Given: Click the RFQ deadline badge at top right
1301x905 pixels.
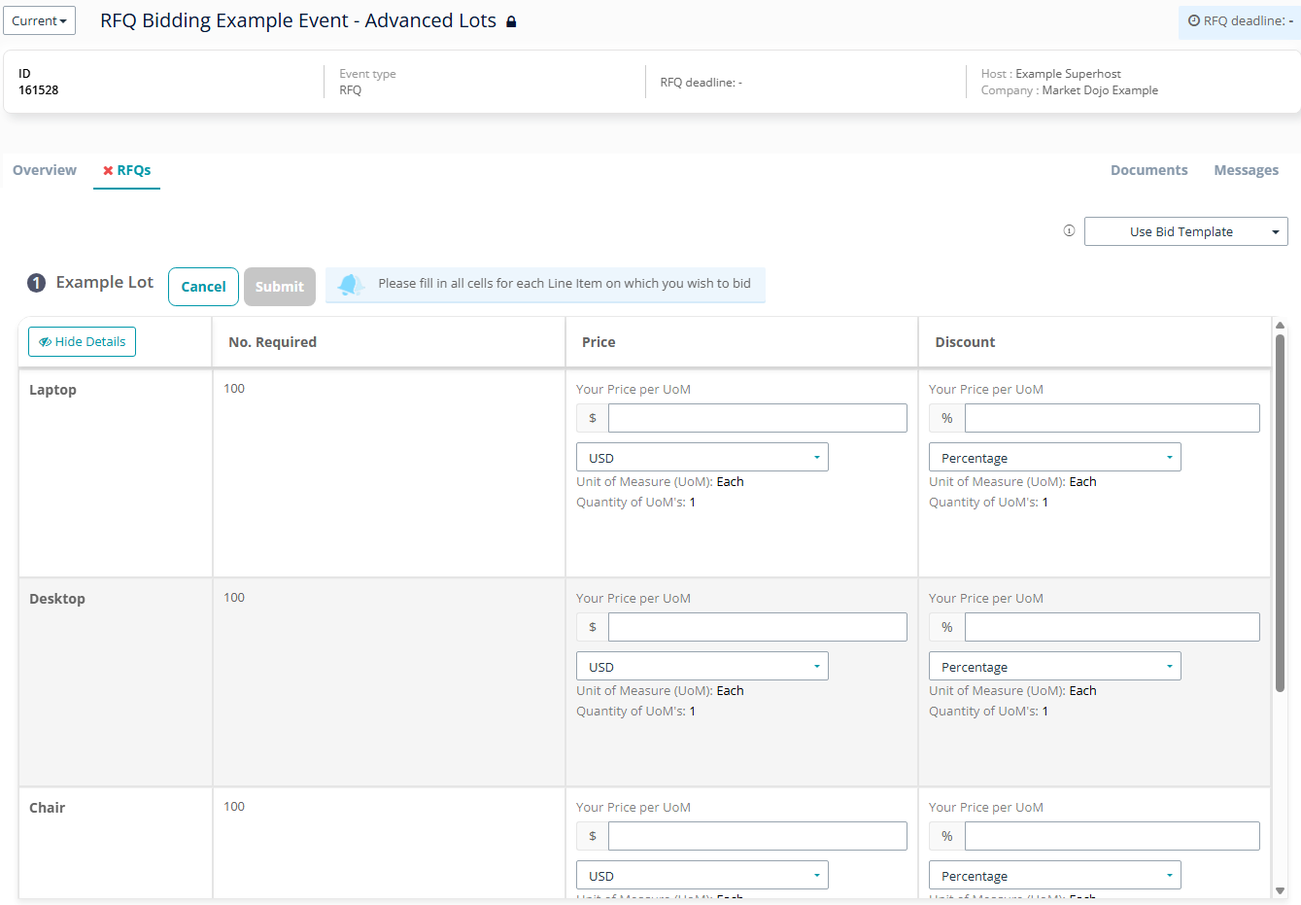Looking at the screenshot, I should (x=1240, y=20).
